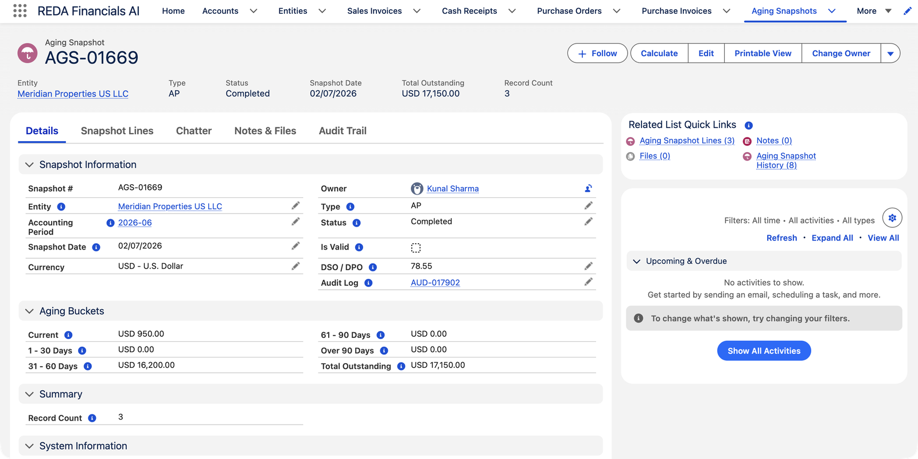Go to the Home navigation item
Image resolution: width=918 pixels, height=459 pixels.
click(173, 11)
